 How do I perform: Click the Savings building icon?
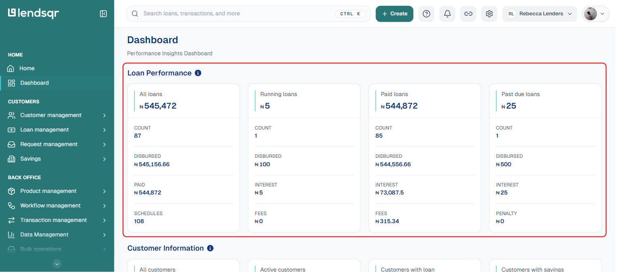pyautogui.click(x=11, y=159)
